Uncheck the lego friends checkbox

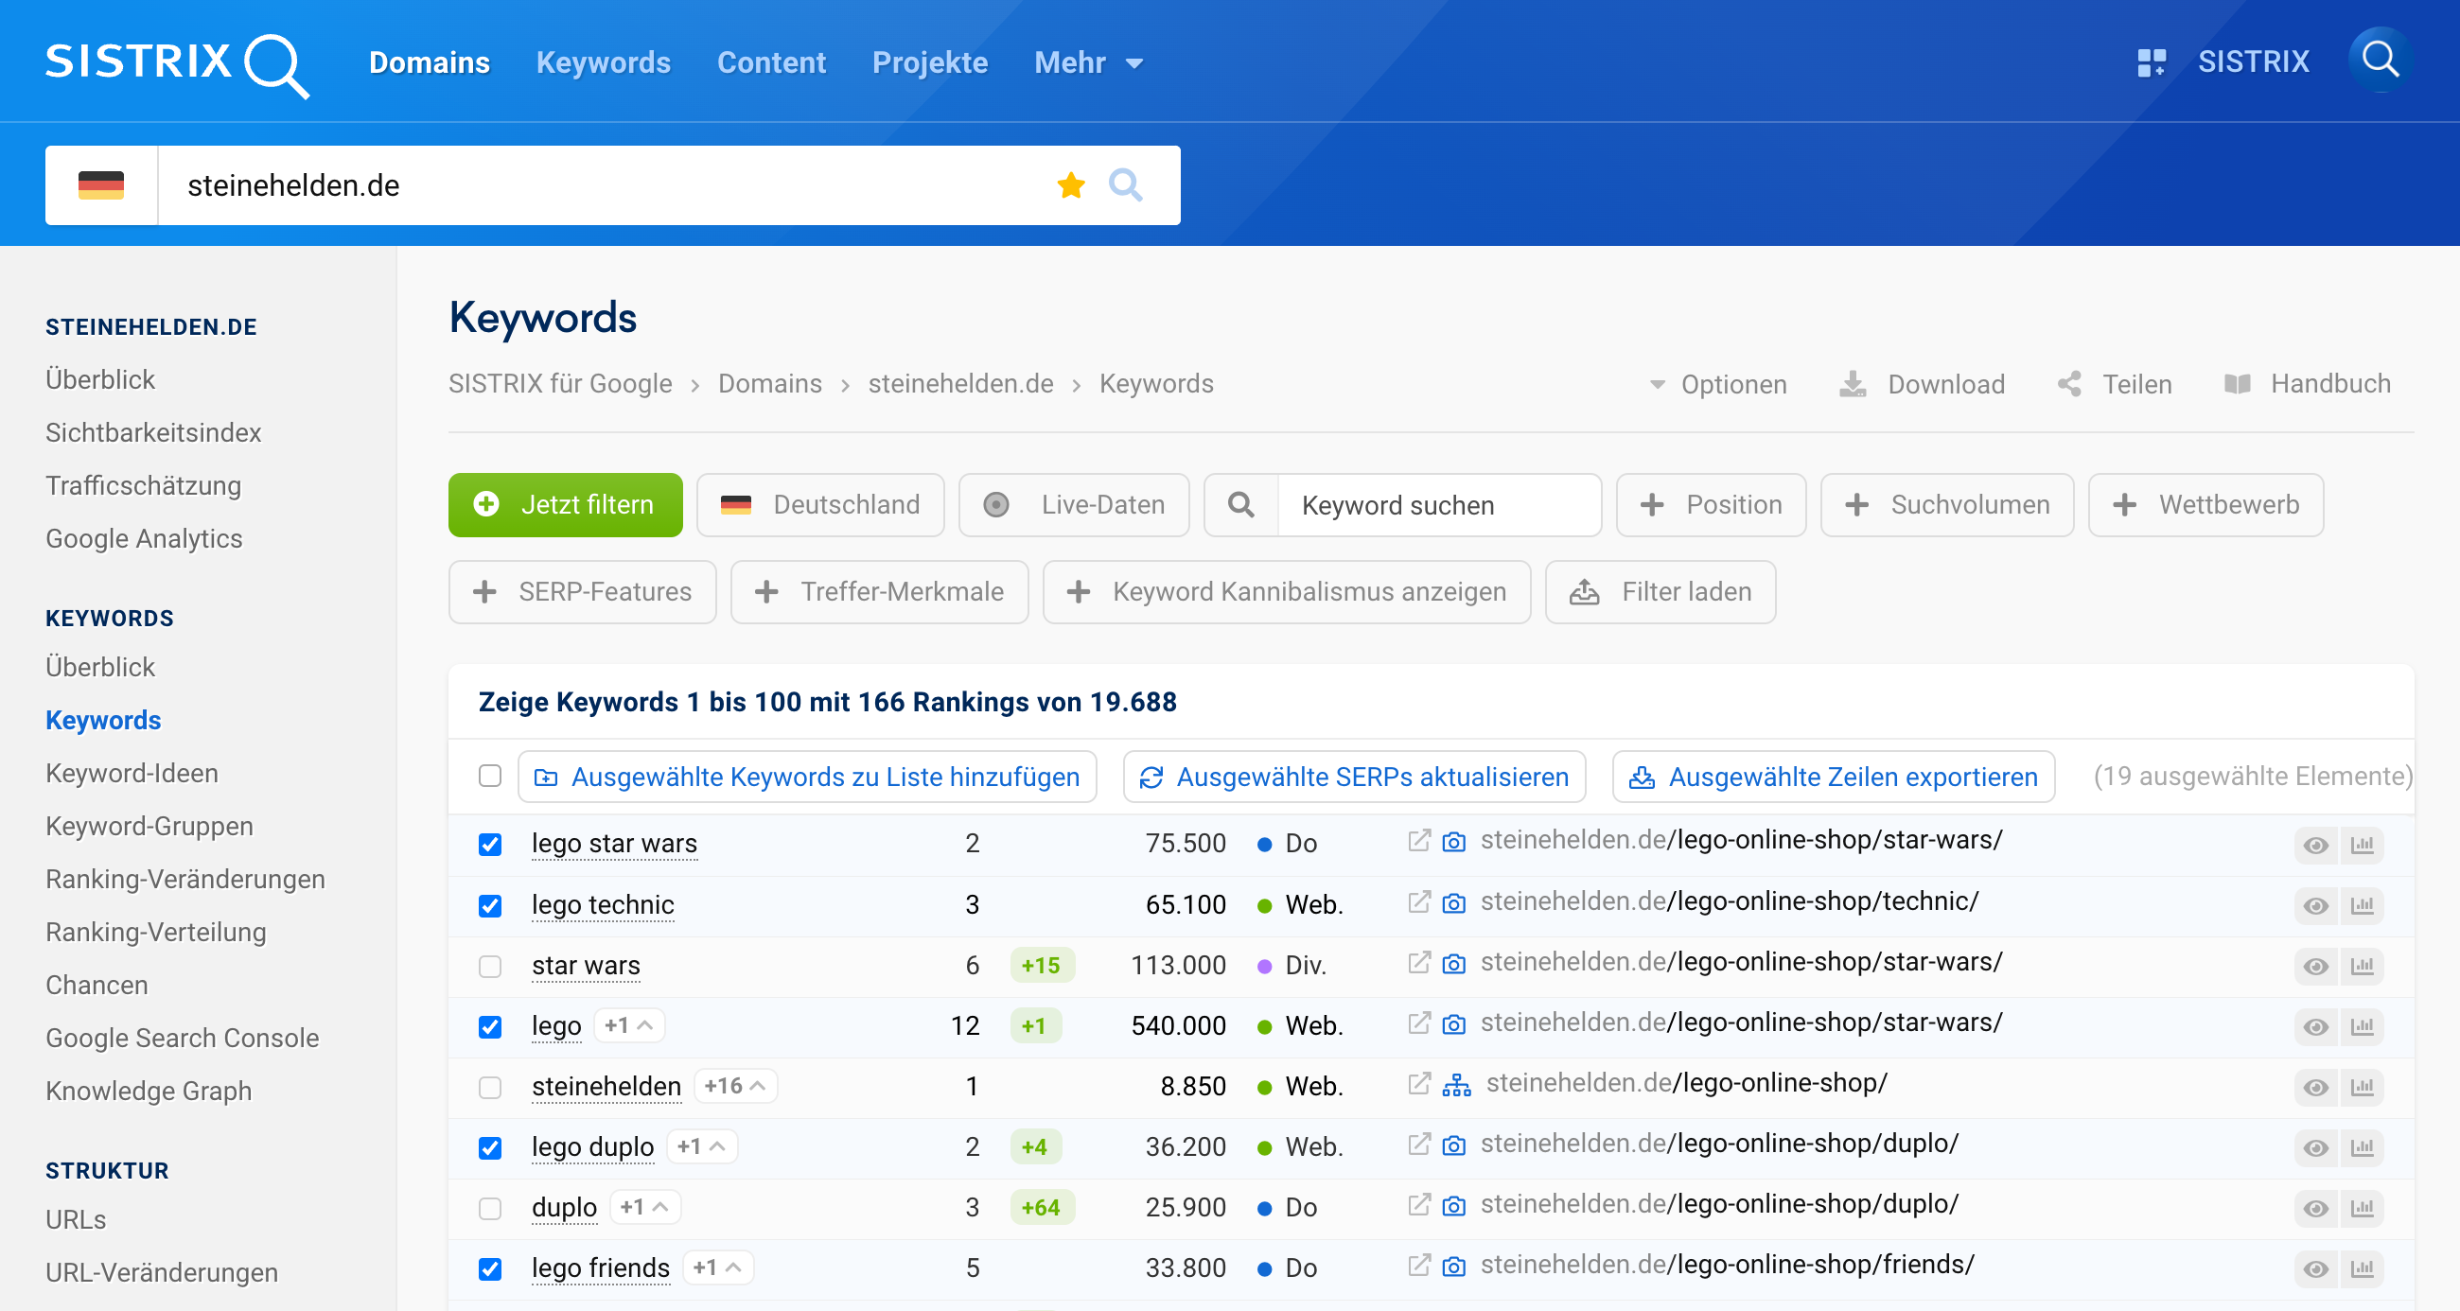click(490, 1269)
